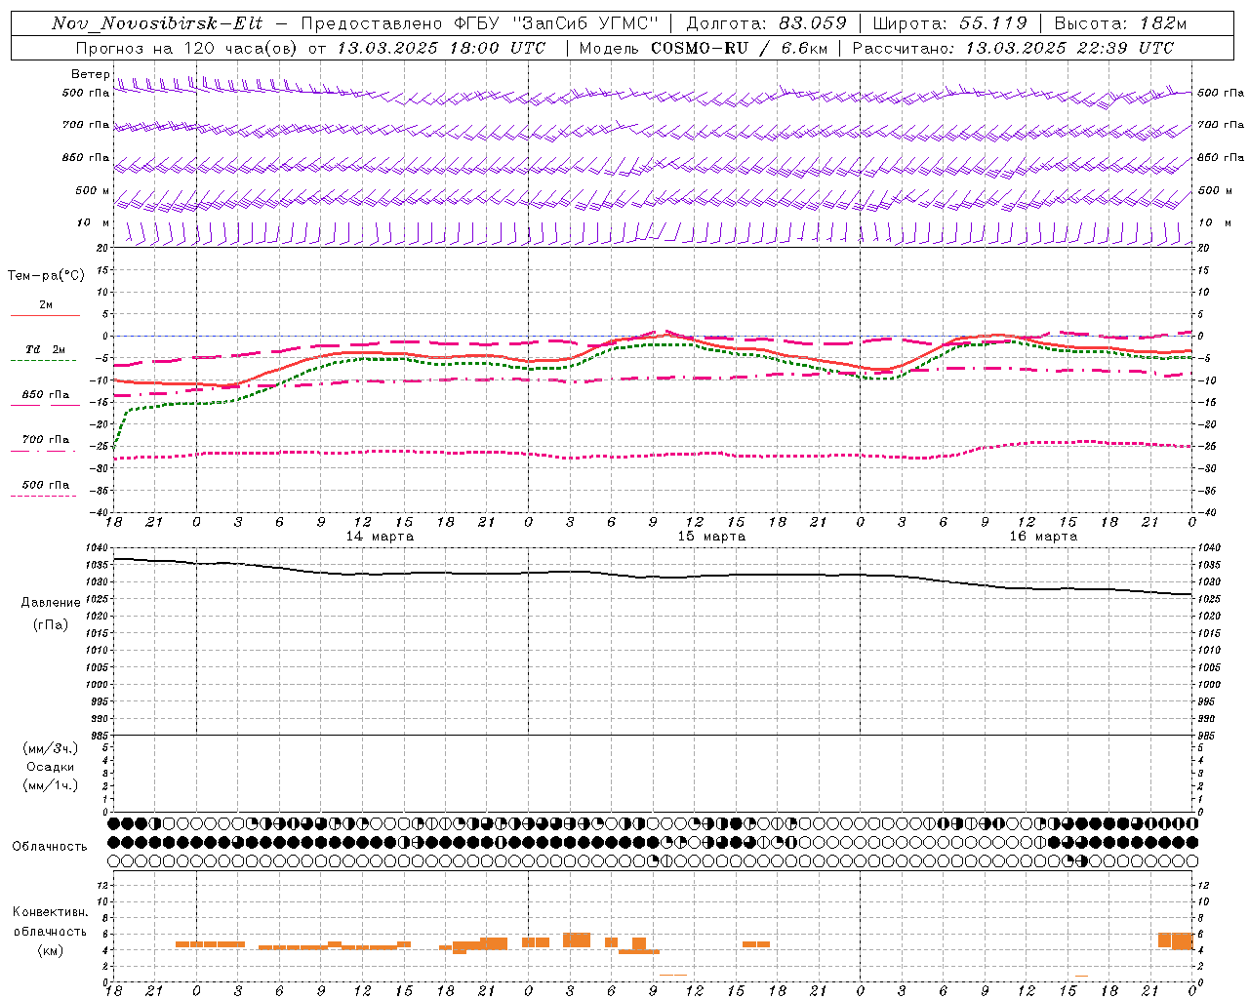The height and width of the screenshot is (999, 1249).
Task: Click the (мм/1ч.) precipitation unit label
Action: coord(51,785)
